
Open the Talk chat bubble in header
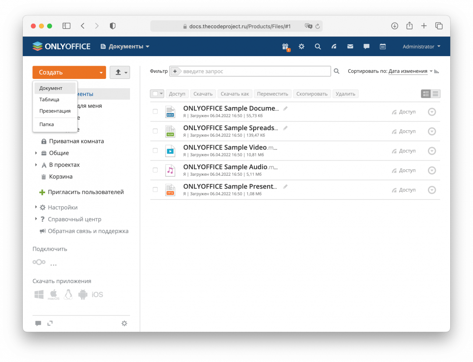click(x=367, y=46)
